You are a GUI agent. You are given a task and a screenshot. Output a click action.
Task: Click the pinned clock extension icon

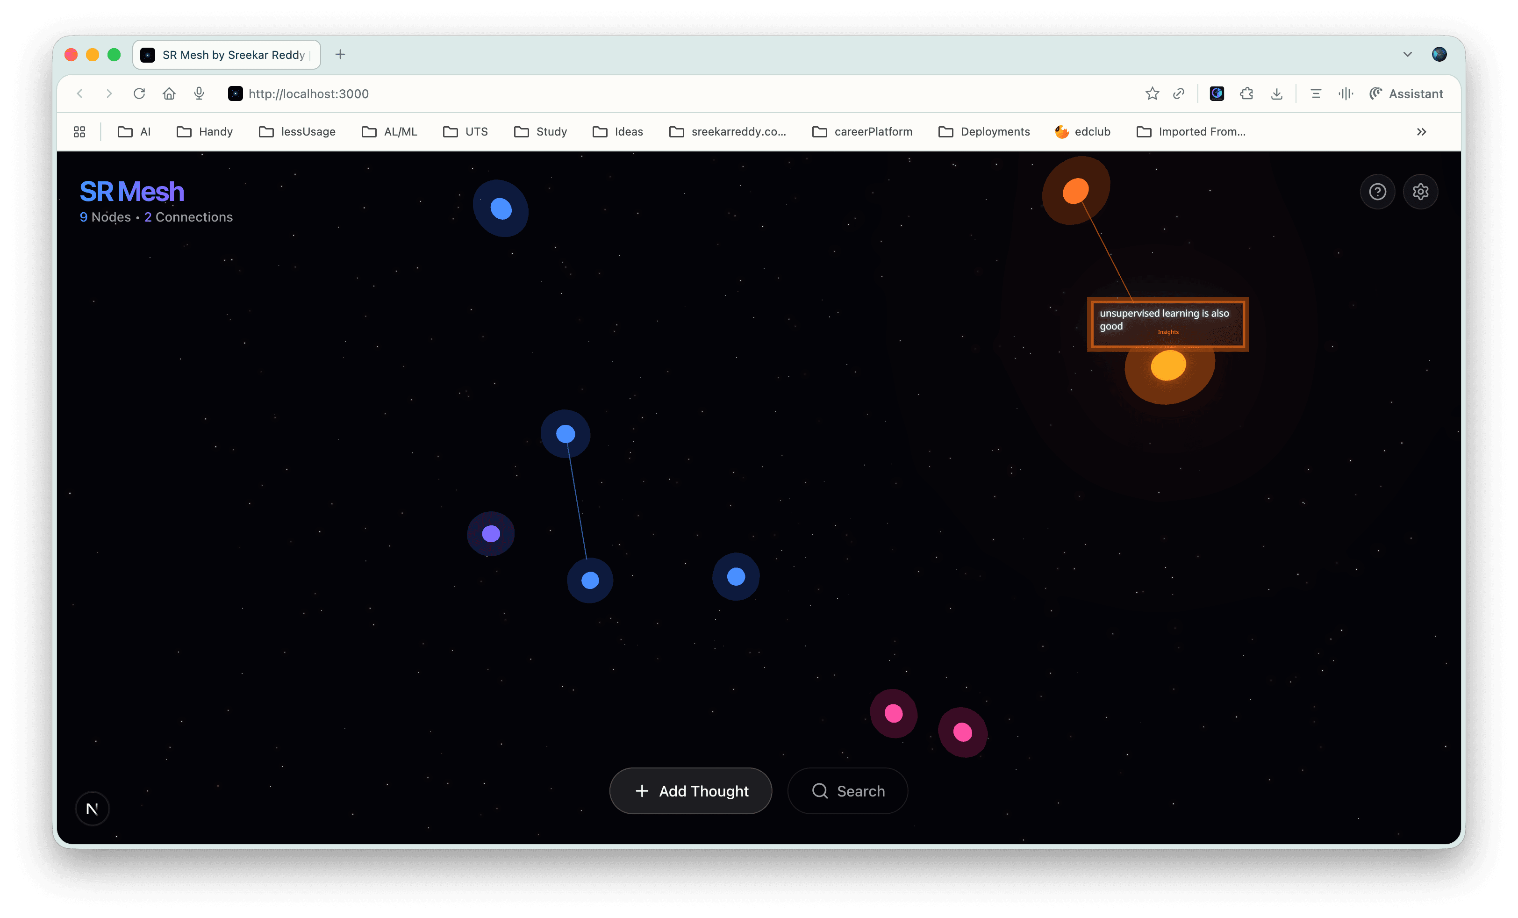(1216, 93)
